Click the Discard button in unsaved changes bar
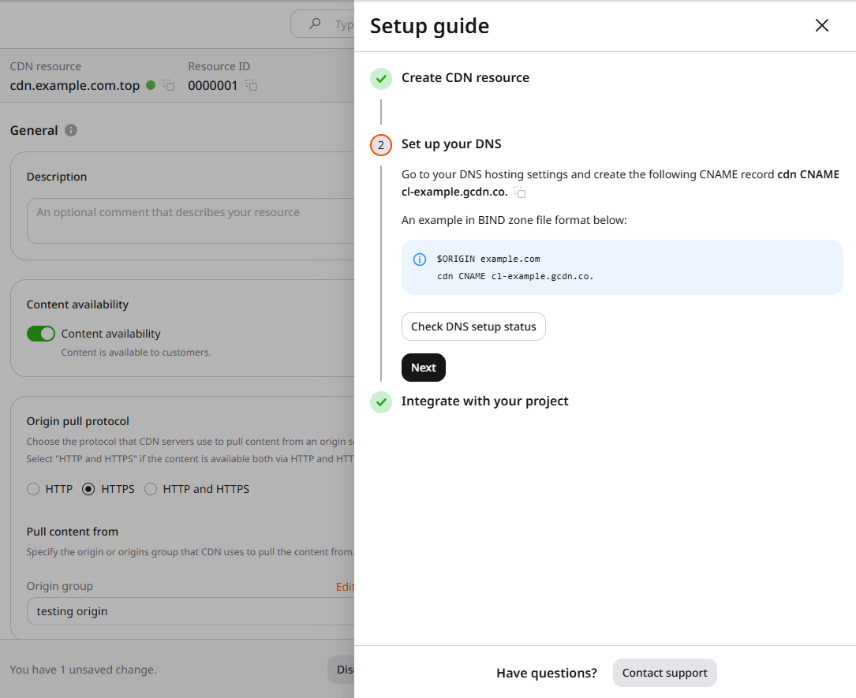 pos(341,670)
